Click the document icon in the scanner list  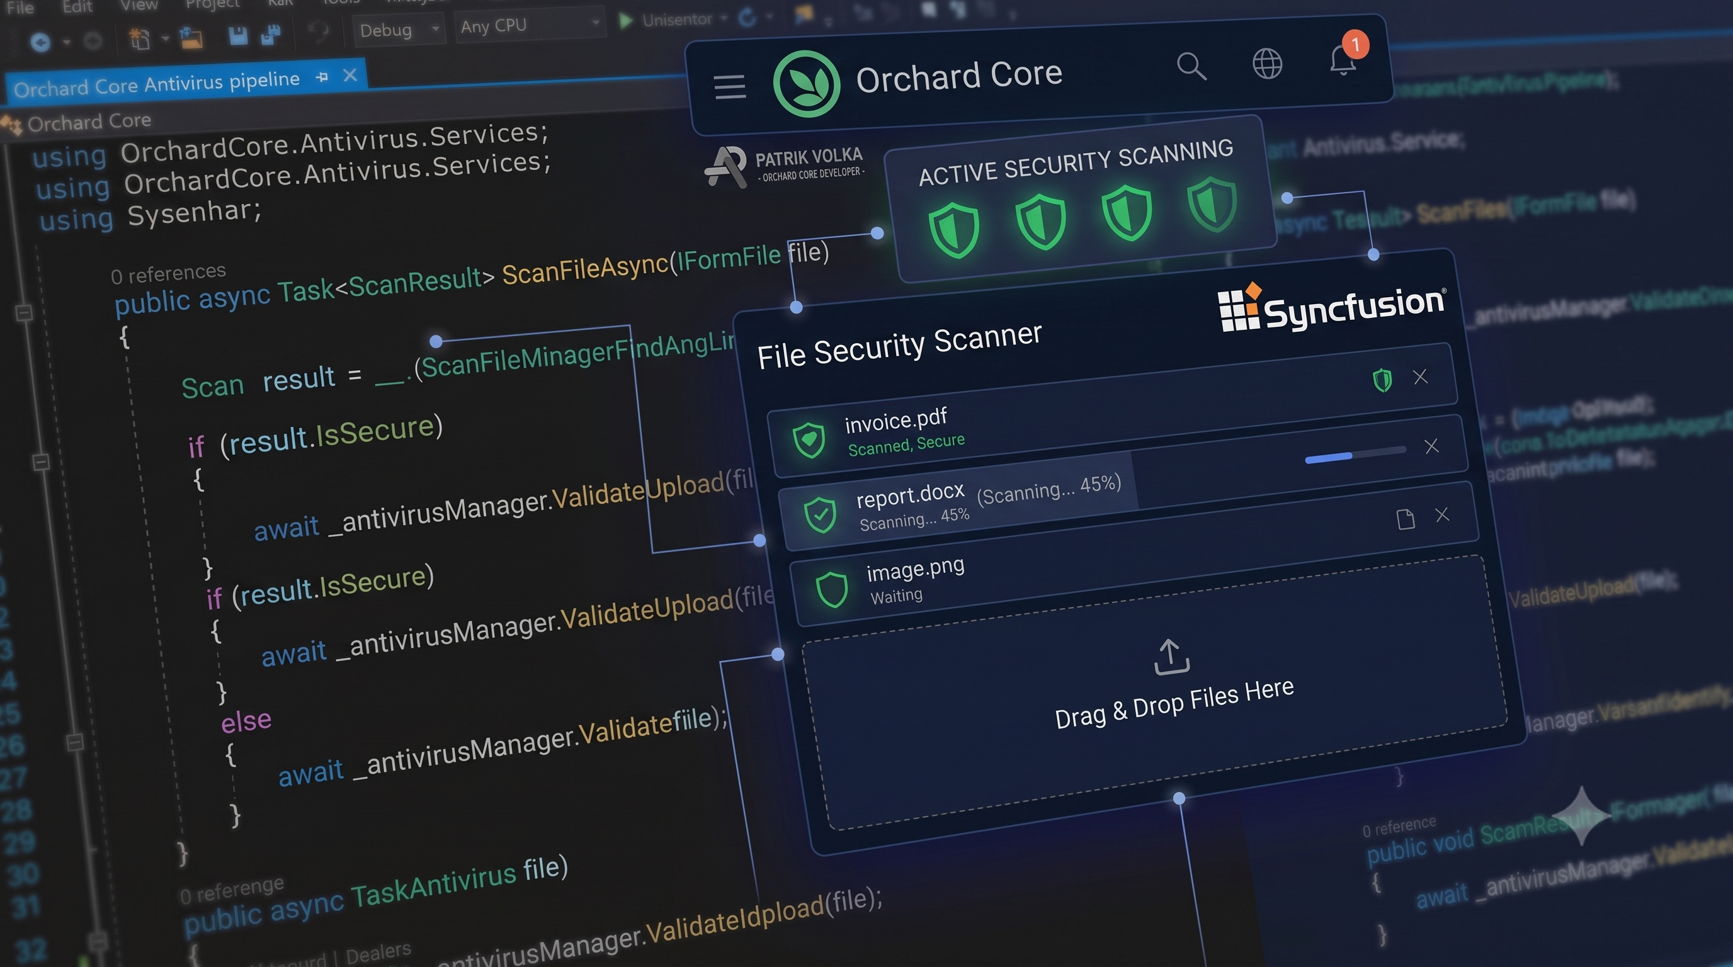tap(1406, 519)
